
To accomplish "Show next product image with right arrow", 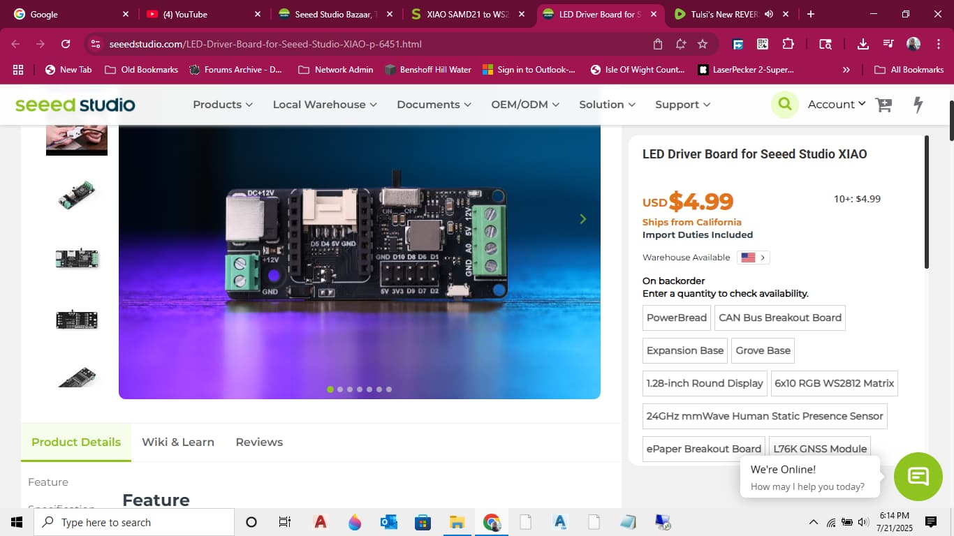I will coord(583,219).
